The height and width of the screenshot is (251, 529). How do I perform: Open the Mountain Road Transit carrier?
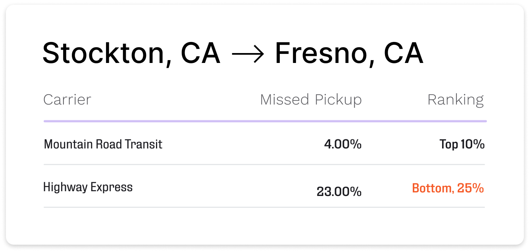pyautogui.click(x=103, y=144)
